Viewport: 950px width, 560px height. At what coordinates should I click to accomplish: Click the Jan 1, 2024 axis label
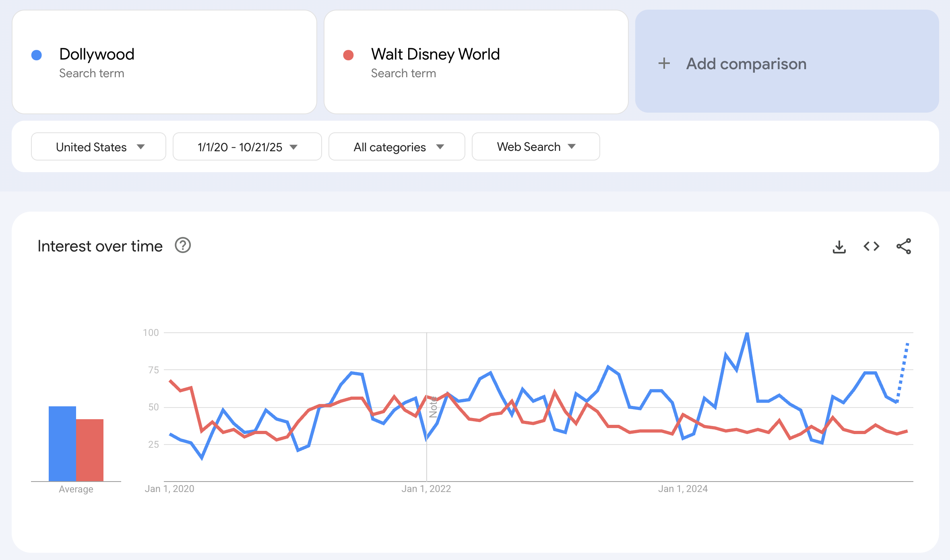tap(683, 489)
